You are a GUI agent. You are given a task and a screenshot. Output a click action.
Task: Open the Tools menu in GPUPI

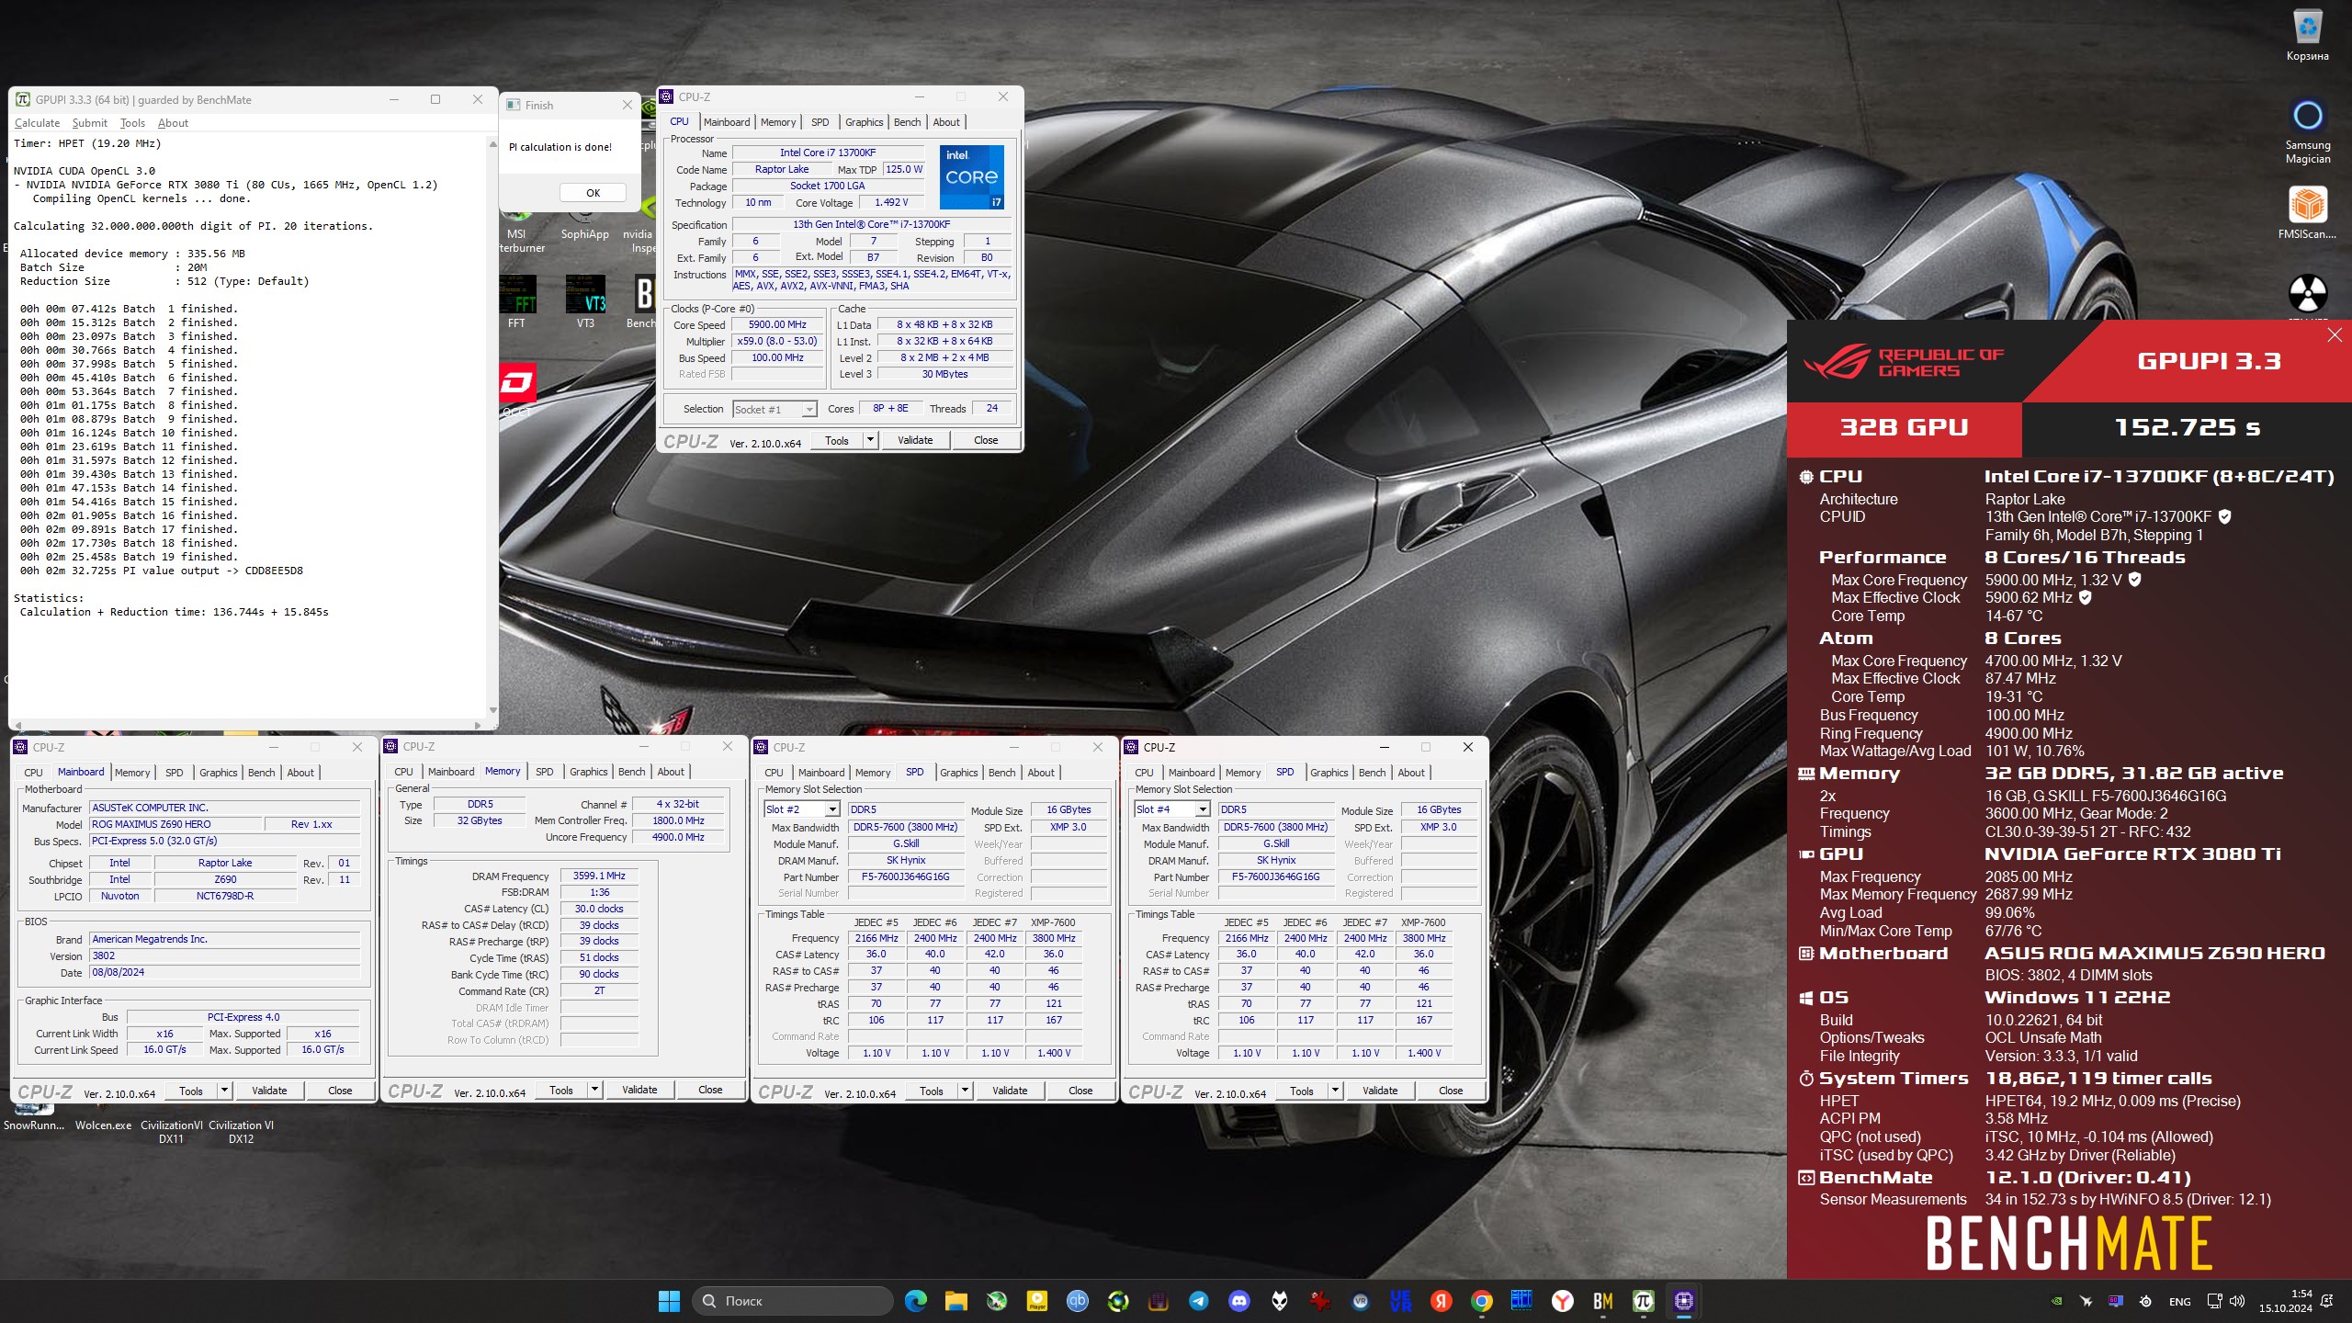point(132,122)
